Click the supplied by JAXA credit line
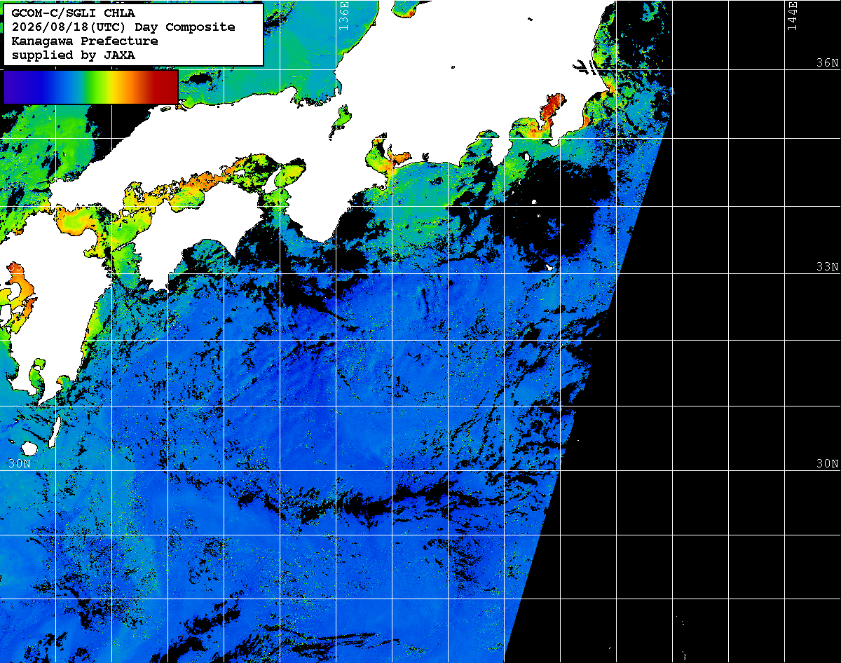The height and width of the screenshot is (663, 841). [x=74, y=55]
